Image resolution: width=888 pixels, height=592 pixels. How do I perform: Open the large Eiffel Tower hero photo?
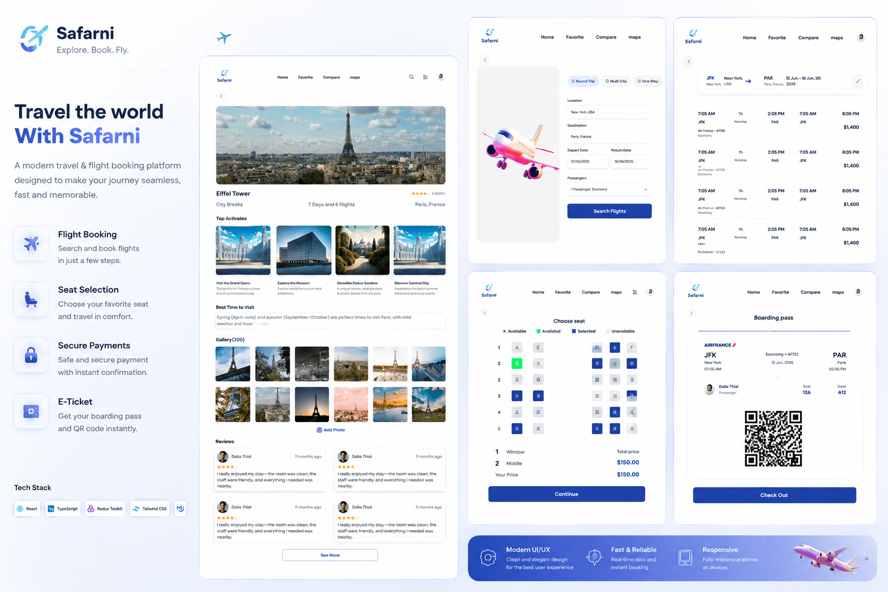331,145
